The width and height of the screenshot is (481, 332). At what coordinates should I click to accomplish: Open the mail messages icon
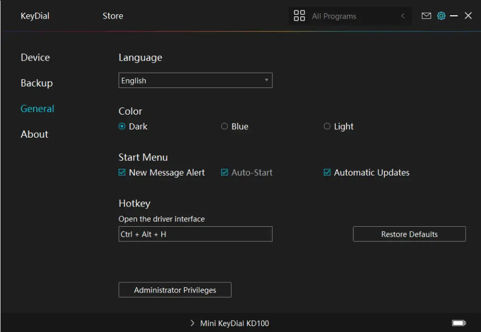[426, 16]
